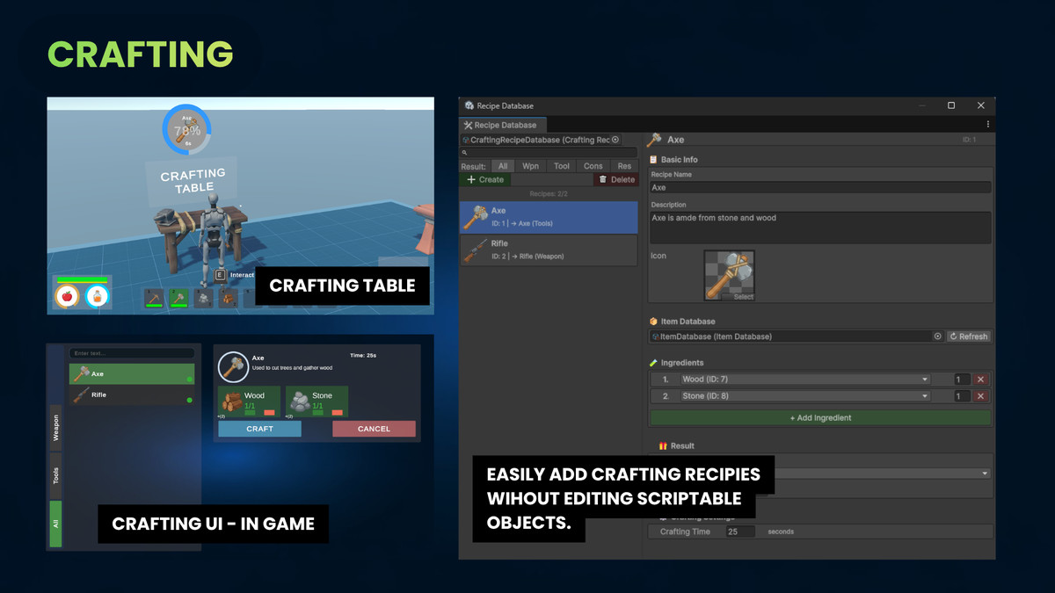Click the Description text area

(x=820, y=228)
